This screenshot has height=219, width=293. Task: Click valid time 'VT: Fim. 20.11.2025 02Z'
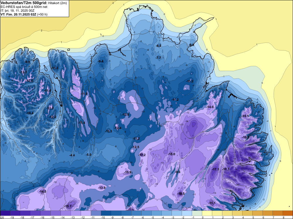pyautogui.click(x=19, y=14)
